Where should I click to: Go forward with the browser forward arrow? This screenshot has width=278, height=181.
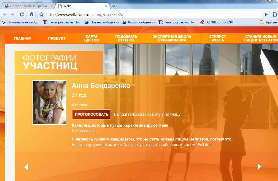[12, 15]
